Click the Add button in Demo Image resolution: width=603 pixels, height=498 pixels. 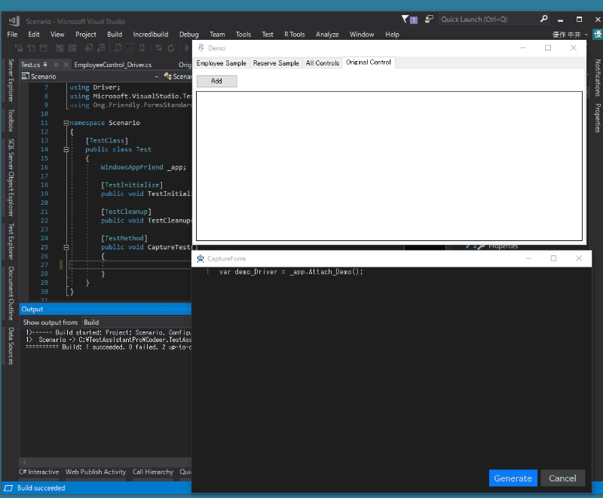tap(216, 81)
